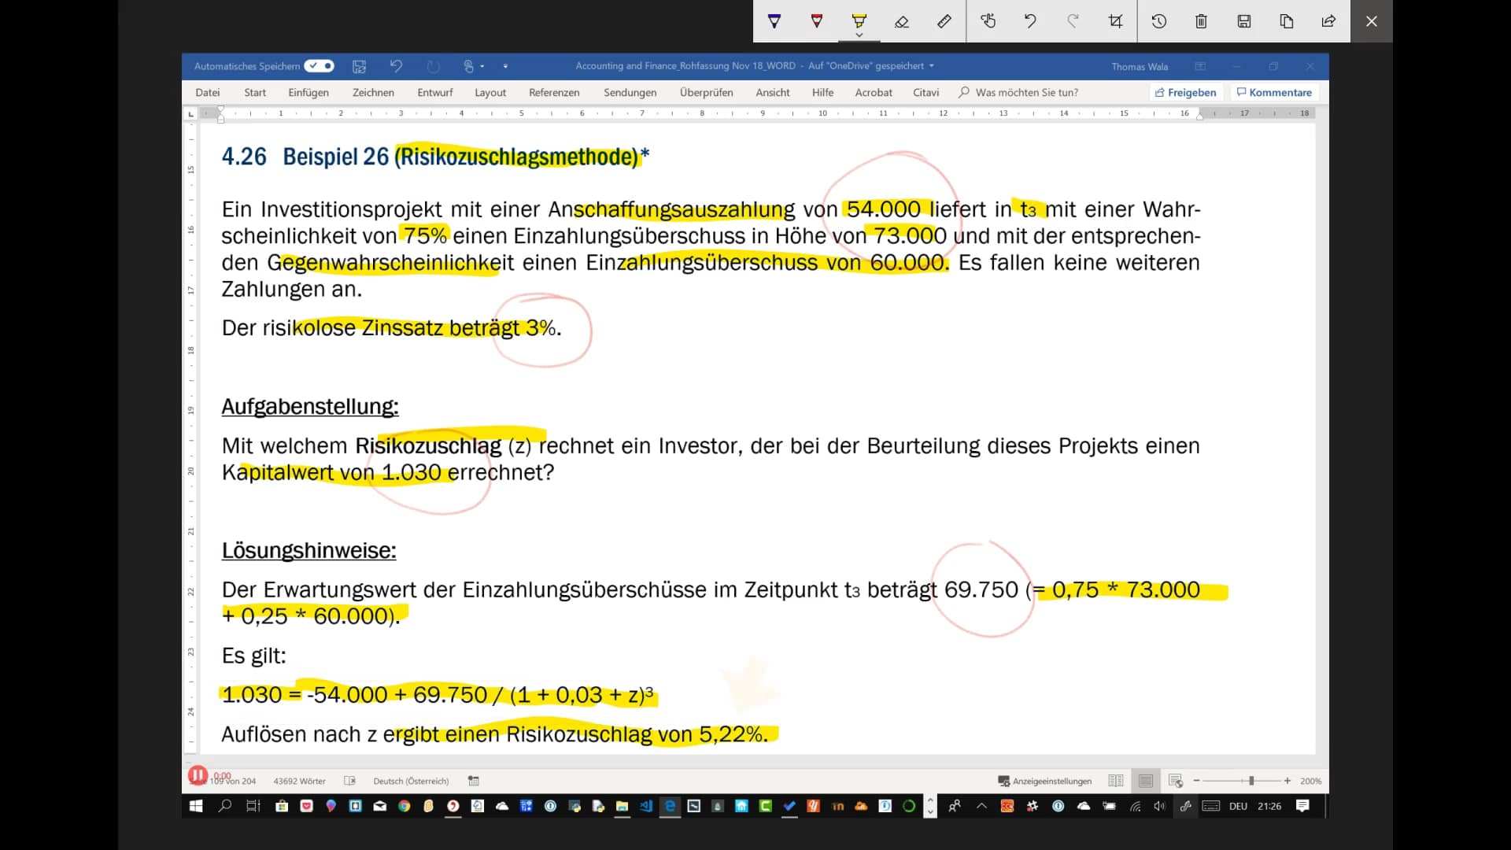Image resolution: width=1511 pixels, height=850 pixels.
Task: Open the Sendungen tab
Action: tap(630, 92)
